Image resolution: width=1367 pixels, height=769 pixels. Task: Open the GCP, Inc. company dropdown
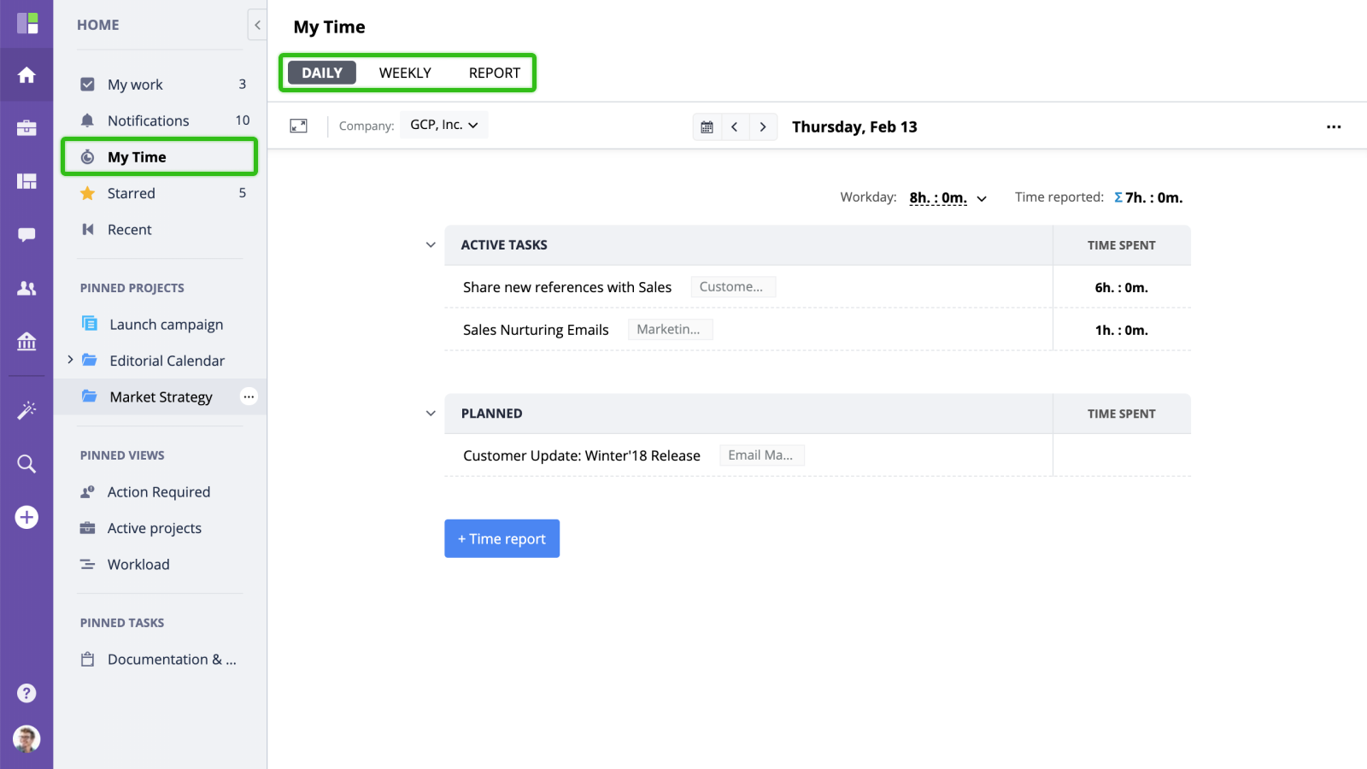pos(443,125)
